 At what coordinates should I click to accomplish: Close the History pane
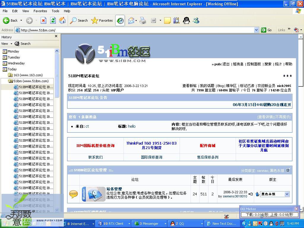(x=56, y=36)
